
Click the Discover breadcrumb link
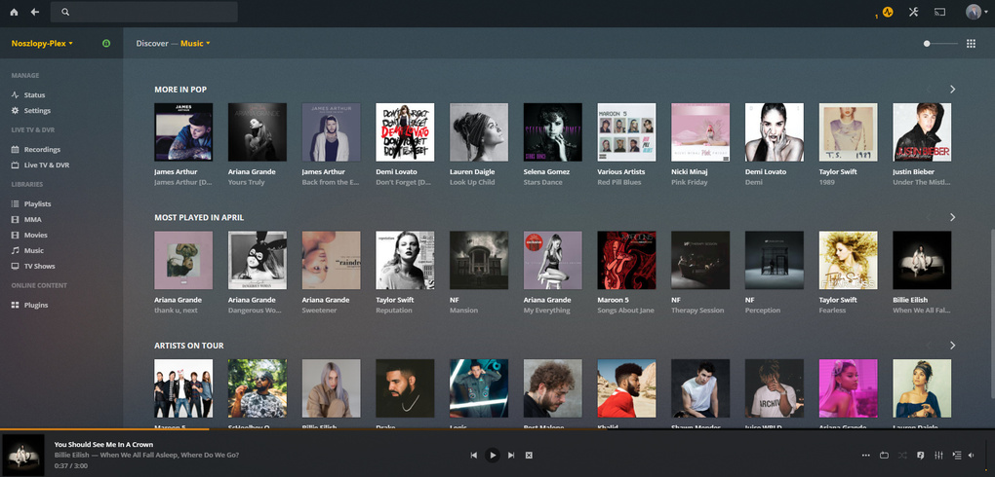point(152,44)
